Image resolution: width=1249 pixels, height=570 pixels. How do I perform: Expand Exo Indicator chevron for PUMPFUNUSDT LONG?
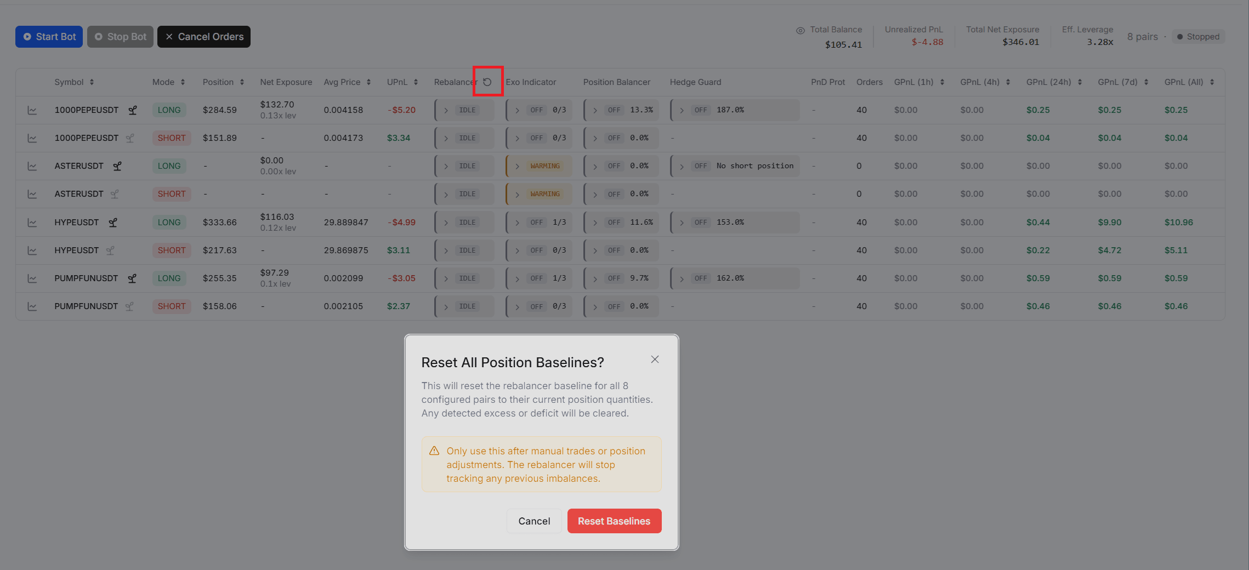click(x=517, y=278)
